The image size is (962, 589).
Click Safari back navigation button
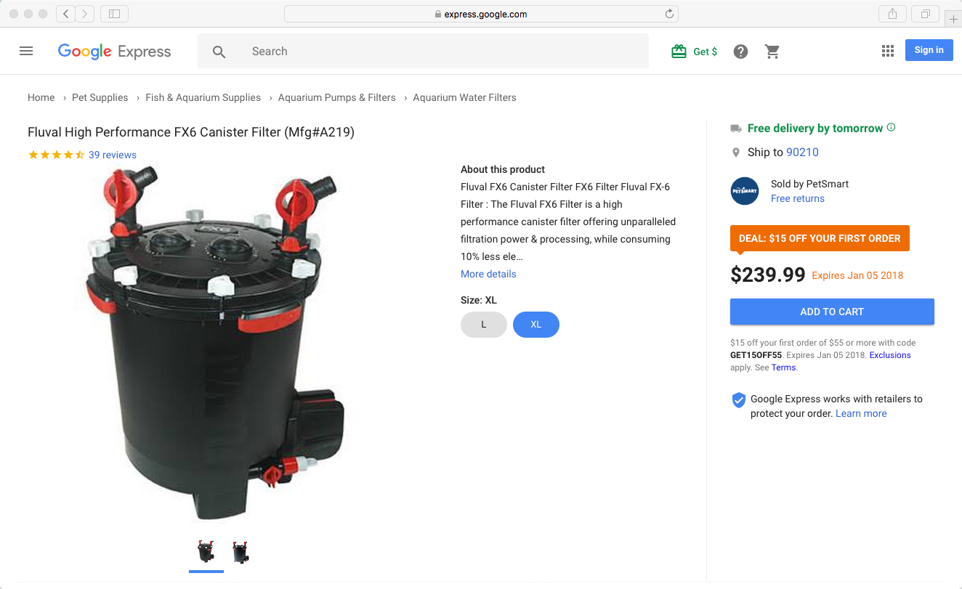pyautogui.click(x=66, y=14)
